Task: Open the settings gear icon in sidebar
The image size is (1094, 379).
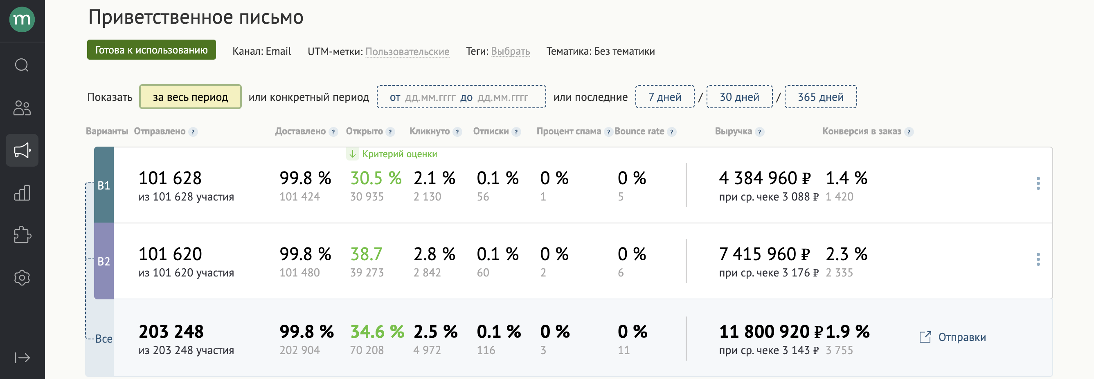Action: [22, 278]
